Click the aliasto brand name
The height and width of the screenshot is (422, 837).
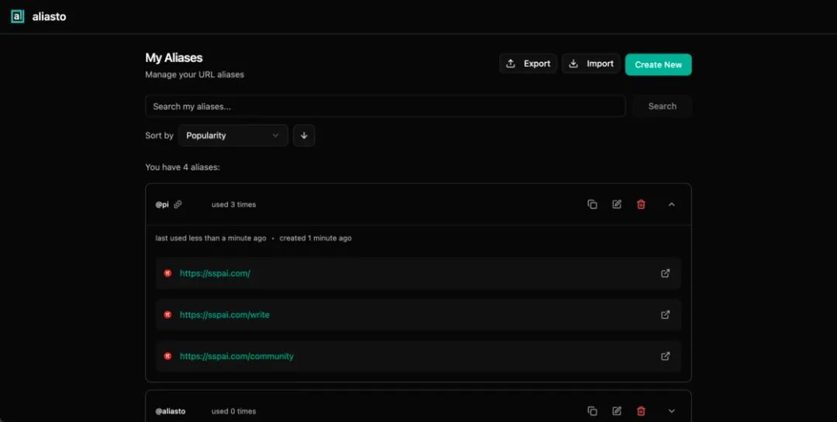[x=49, y=16]
